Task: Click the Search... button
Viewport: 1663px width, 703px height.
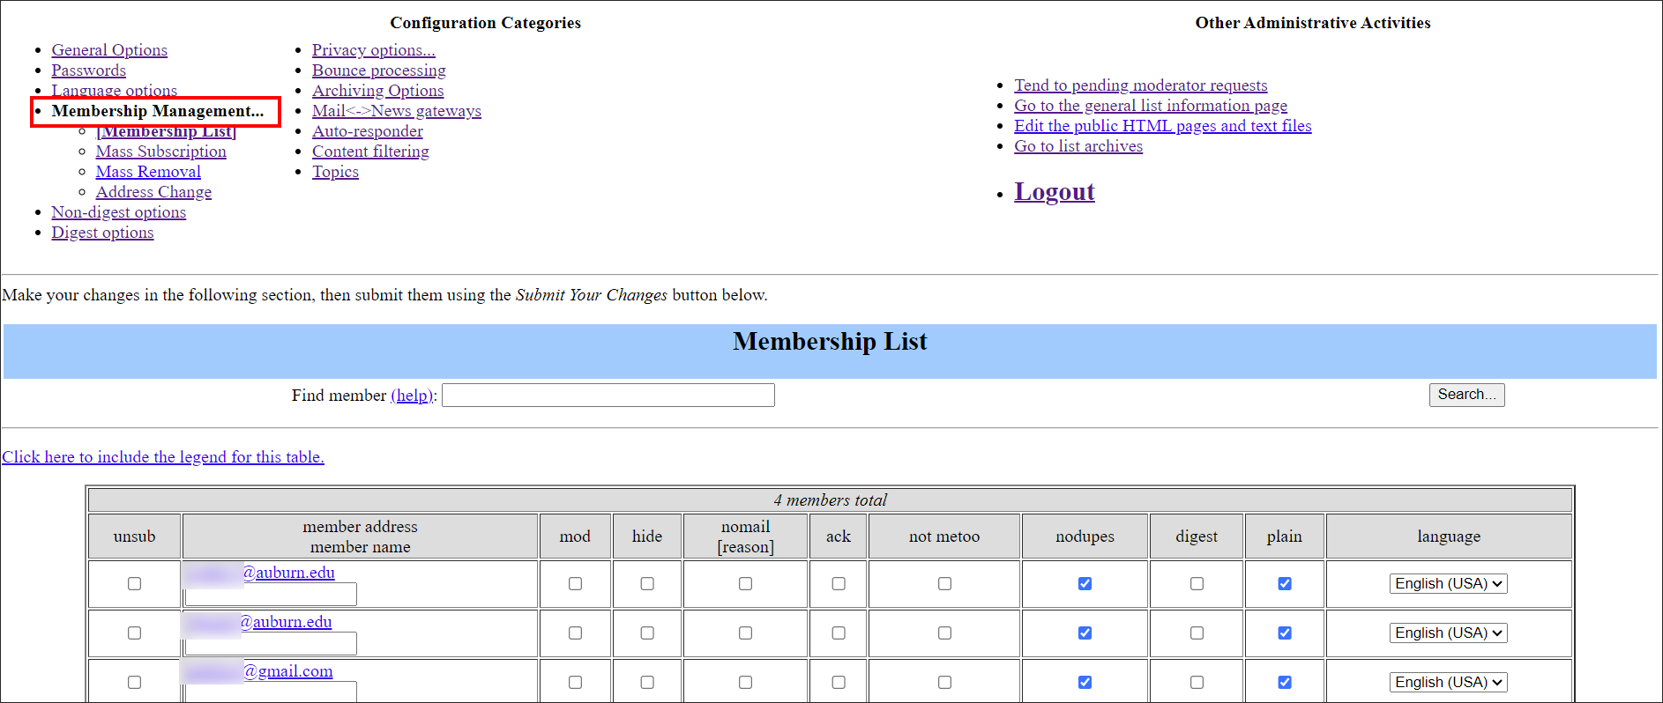Action: coord(1466,395)
